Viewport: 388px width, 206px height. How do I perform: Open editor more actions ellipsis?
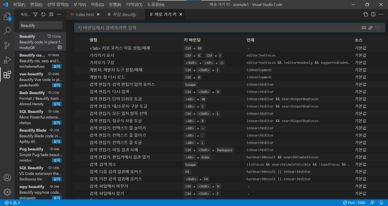click(x=381, y=15)
